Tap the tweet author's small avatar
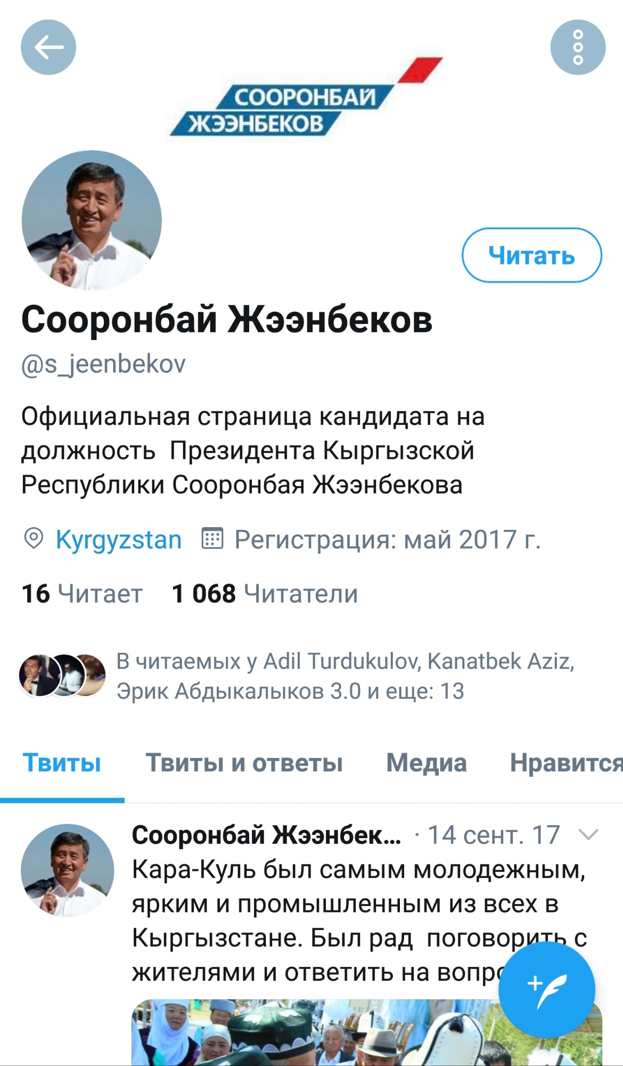The image size is (623, 1066). coord(68,870)
